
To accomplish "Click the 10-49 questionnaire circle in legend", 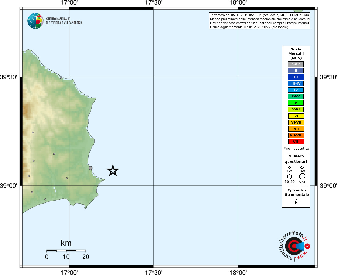I will [289, 177].
